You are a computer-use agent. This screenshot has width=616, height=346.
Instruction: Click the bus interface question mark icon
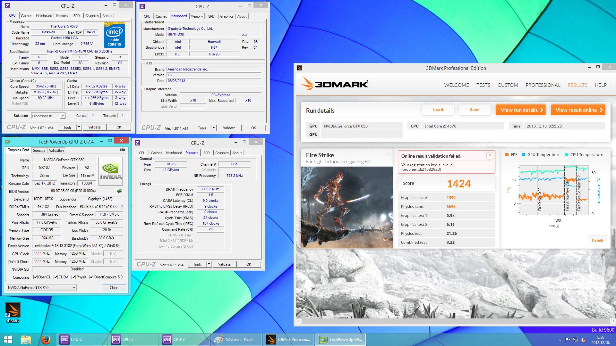[122, 207]
